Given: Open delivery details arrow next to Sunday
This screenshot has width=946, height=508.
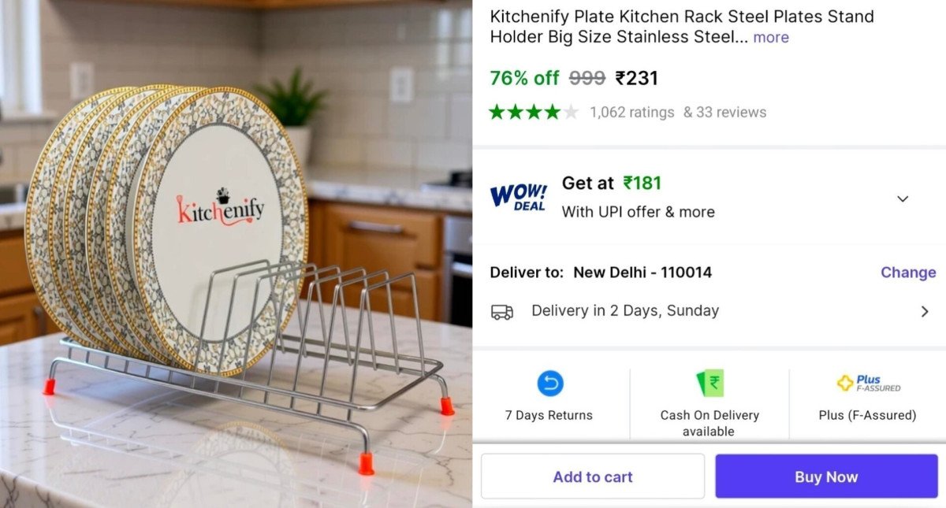Looking at the screenshot, I should click(925, 311).
